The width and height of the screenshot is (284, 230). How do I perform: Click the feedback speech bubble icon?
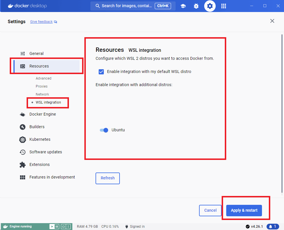[x=55, y=22]
